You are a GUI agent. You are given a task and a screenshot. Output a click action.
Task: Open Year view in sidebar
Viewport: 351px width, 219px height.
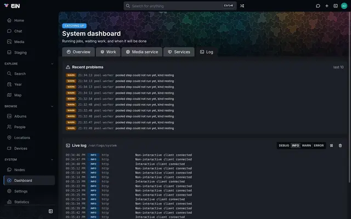[29, 84]
